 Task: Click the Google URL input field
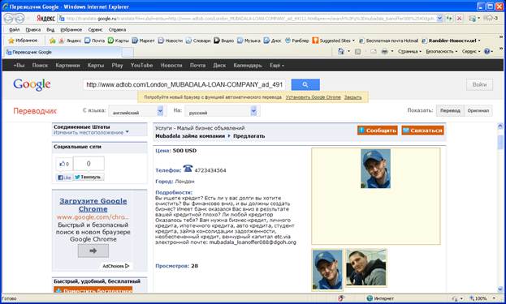tap(184, 84)
